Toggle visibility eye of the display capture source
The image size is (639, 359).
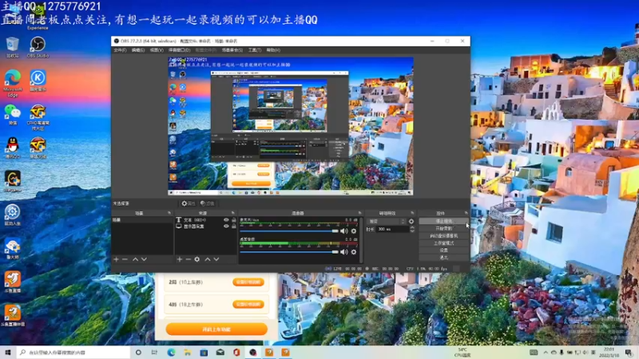click(x=226, y=227)
